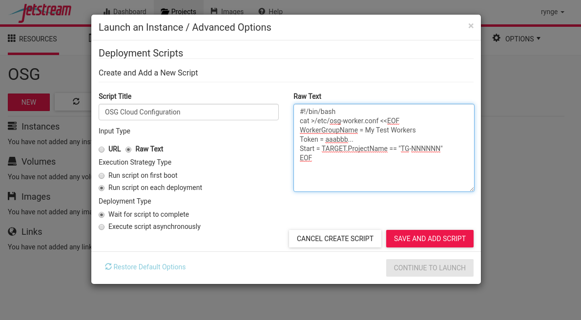Click CANCEL CREATE SCRIPT button
This screenshot has height=320, width=581.
[335, 239]
